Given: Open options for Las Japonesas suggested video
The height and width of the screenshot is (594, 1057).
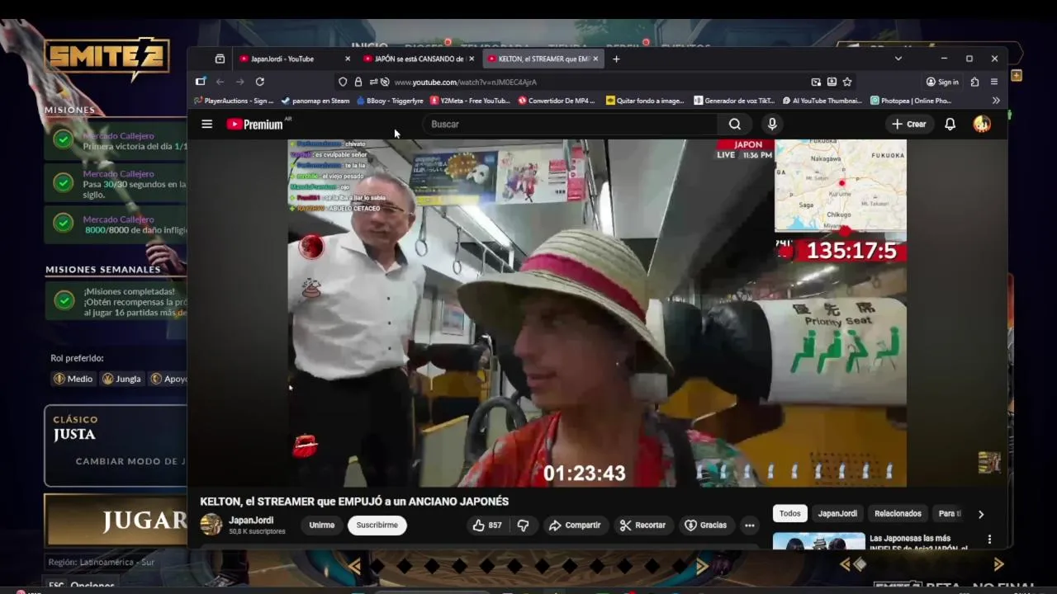Looking at the screenshot, I should pos(989,540).
